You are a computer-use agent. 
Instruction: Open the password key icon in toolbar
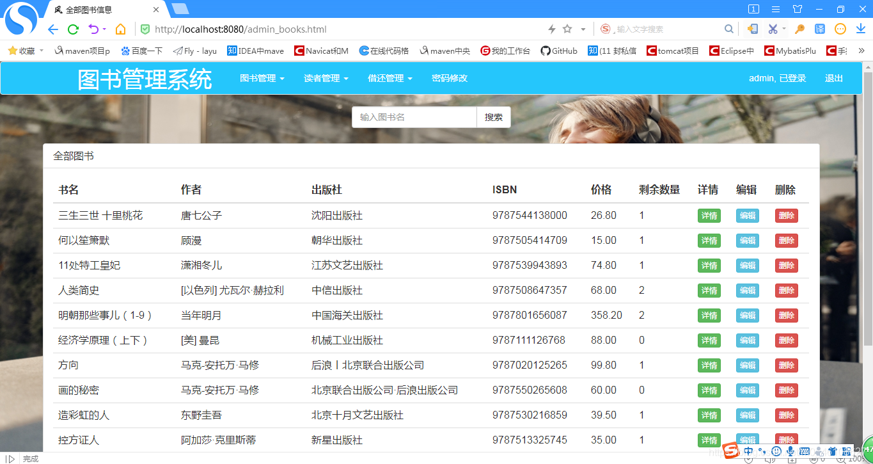coord(799,29)
